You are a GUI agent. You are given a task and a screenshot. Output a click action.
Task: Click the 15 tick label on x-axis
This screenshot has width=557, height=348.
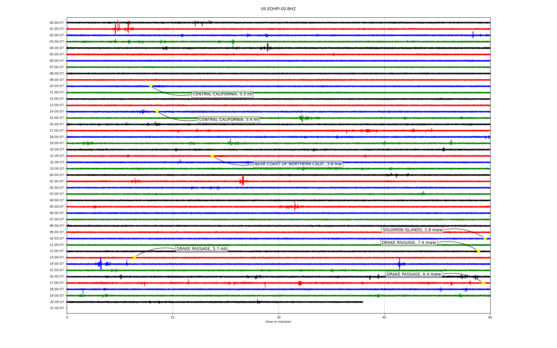(173, 317)
